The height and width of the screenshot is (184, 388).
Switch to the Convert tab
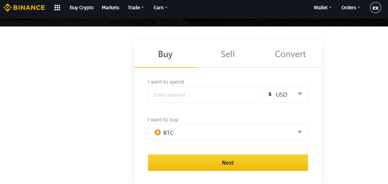click(x=290, y=54)
